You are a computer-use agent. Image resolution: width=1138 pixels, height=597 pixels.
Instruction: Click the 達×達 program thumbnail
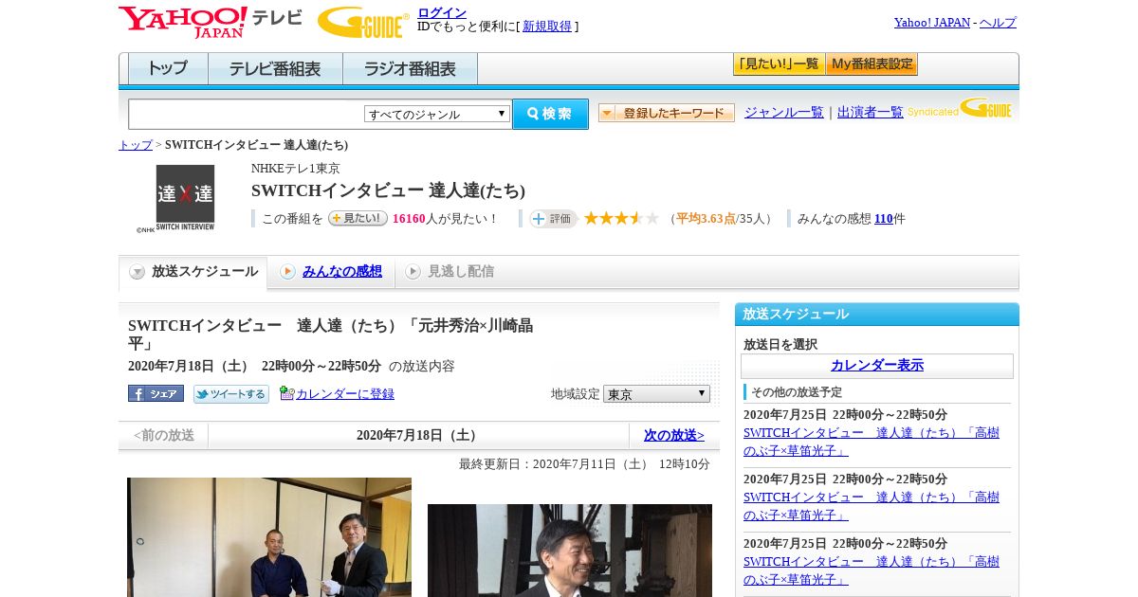tap(185, 198)
